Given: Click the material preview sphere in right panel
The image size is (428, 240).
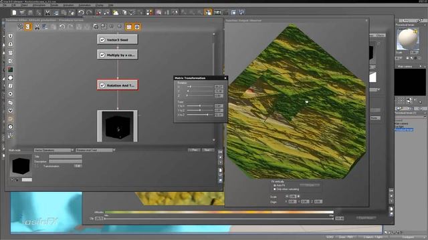Looking at the screenshot, I should click(407, 39).
